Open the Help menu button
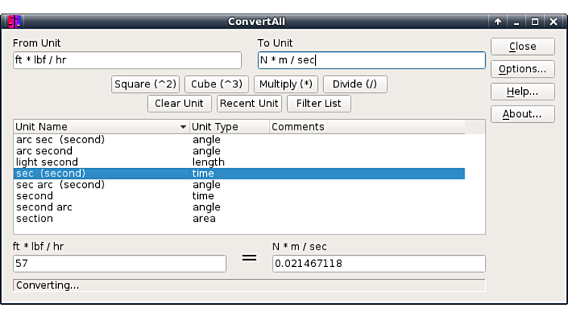 [522, 91]
